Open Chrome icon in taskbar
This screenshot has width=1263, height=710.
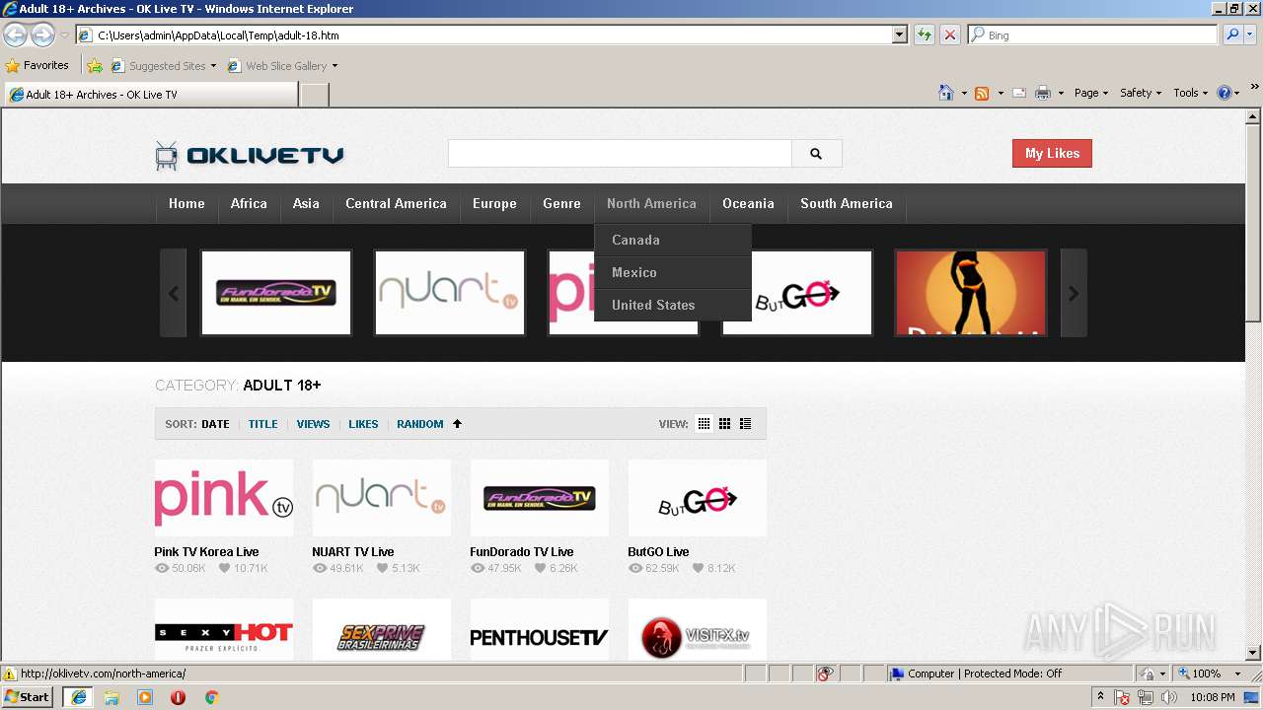[x=211, y=697]
